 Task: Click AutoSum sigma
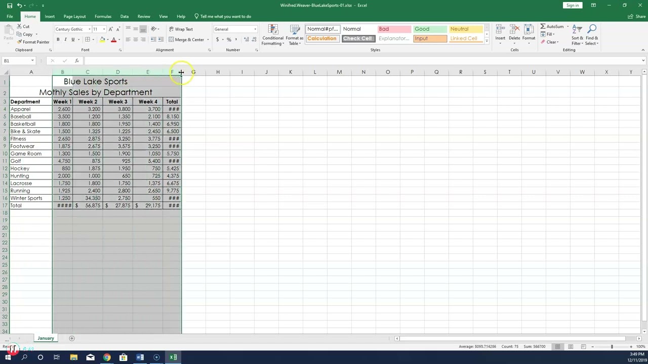543,26
